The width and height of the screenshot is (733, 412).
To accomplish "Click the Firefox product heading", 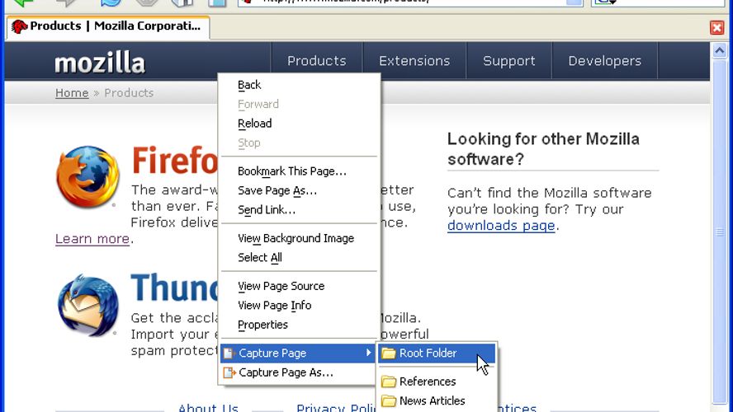I will 174,160.
